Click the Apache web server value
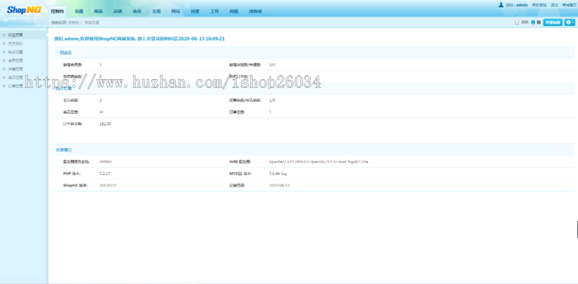The height and width of the screenshot is (284, 578). (319, 161)
